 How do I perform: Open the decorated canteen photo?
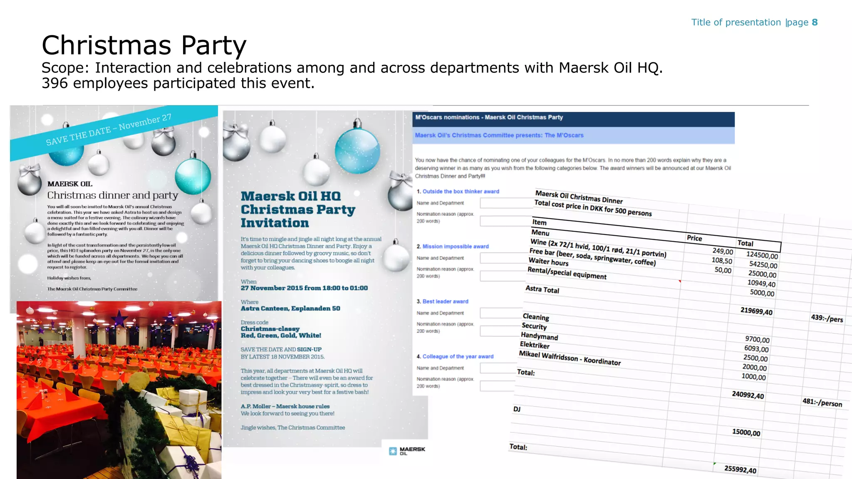click(x=119, y=390)
